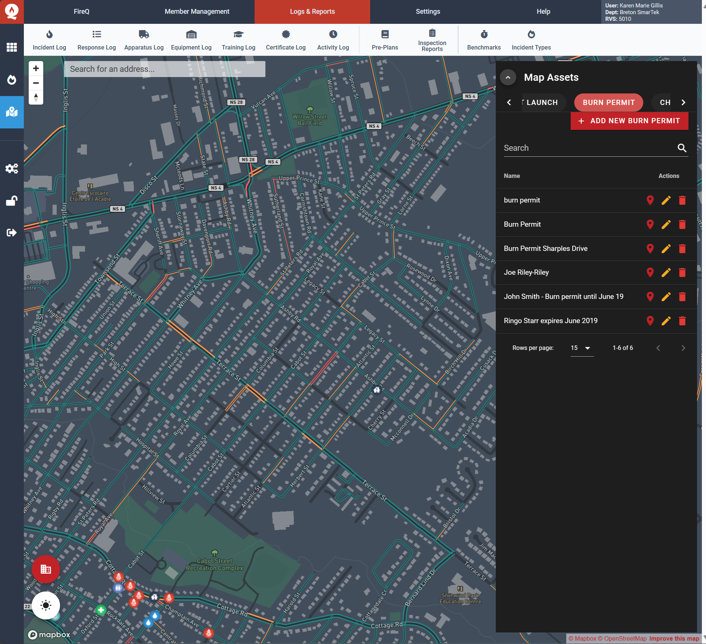
Task: Open the Benchmarks stopwatch icon
Action: click(x=484, y=35)
